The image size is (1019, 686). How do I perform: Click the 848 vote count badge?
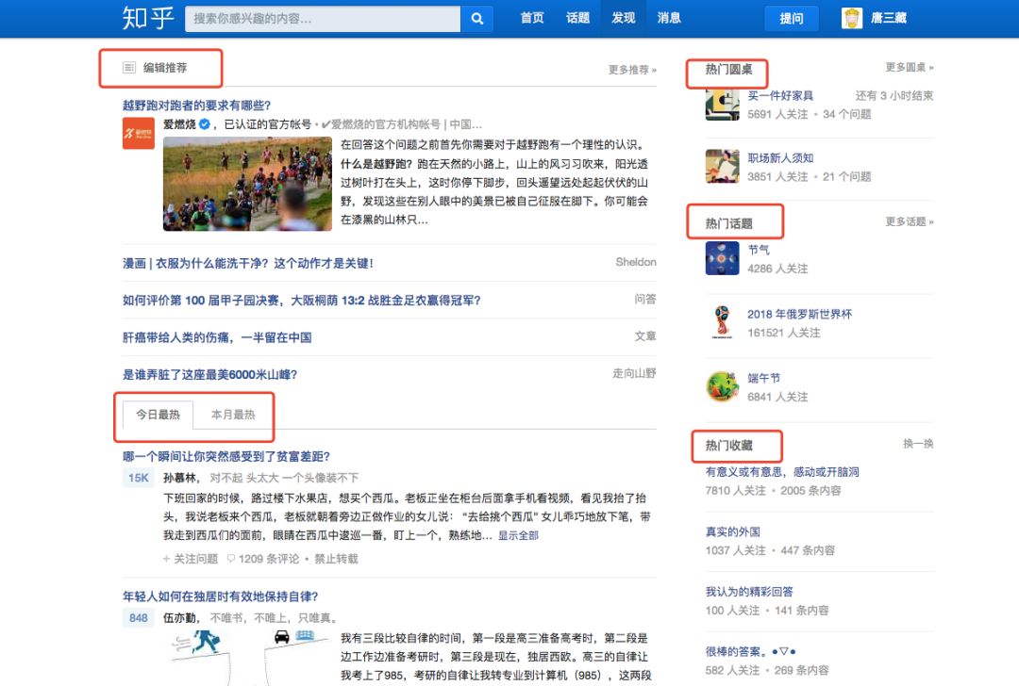pos(139,618)
